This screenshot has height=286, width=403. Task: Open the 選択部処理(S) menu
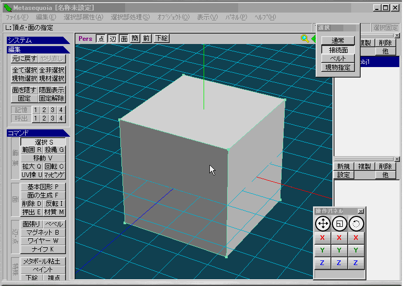[x=130, y=17]
